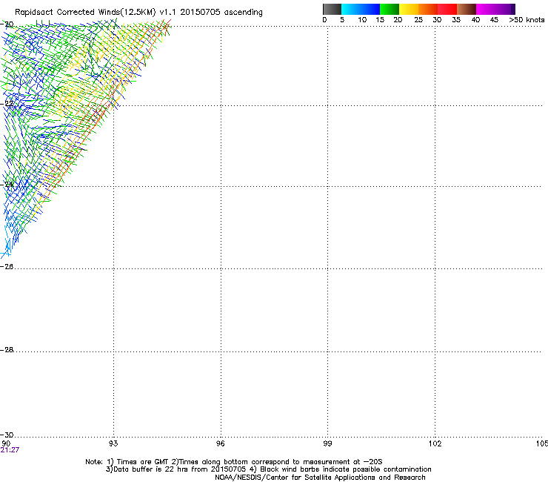Click the magenta 40-45 knots legend segment
Viewport: 548px width, 482px height.
[486, 9]
